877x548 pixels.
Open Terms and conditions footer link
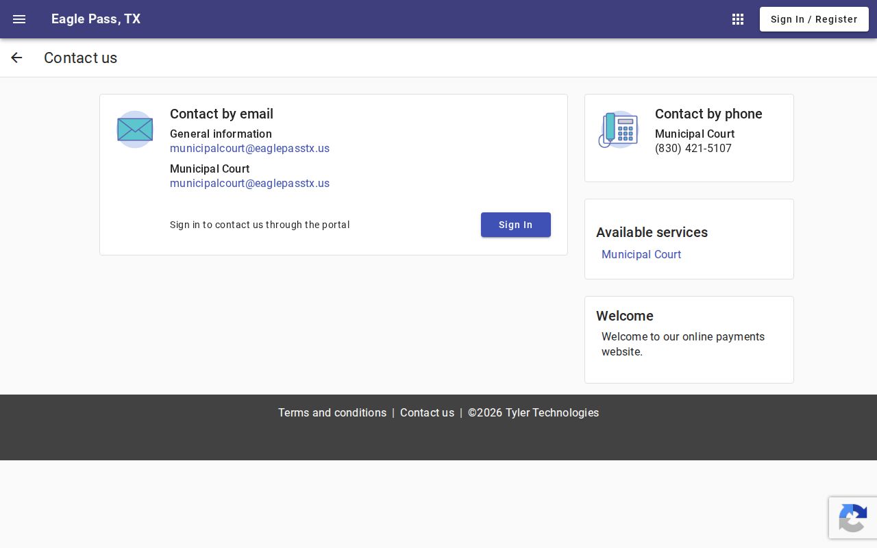tap(332, 413)
